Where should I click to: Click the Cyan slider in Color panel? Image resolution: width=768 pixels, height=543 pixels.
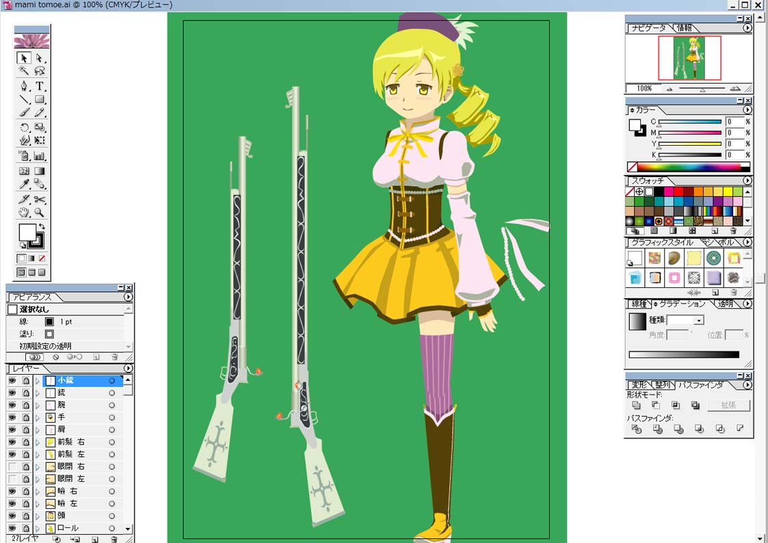[x=689, y=122]
